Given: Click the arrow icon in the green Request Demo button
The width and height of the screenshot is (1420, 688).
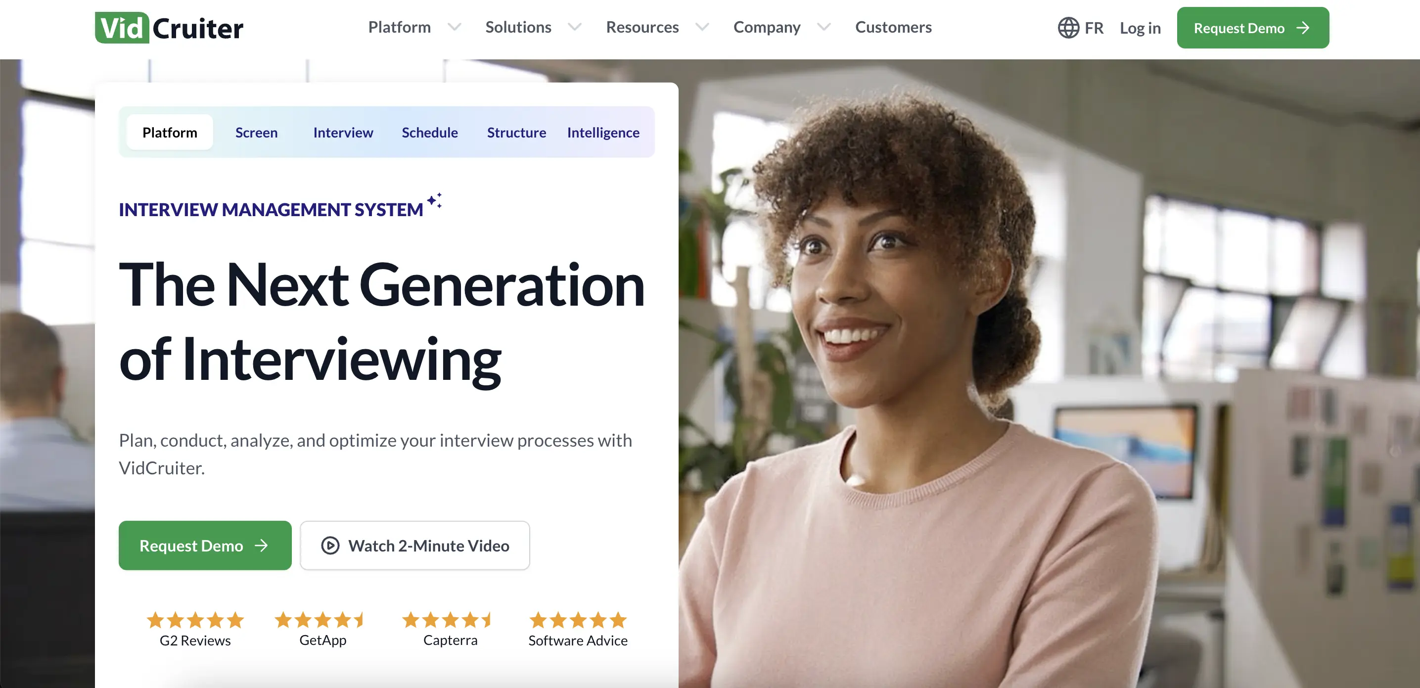Looking at the screenshot, I should [x=1303, y=28].
